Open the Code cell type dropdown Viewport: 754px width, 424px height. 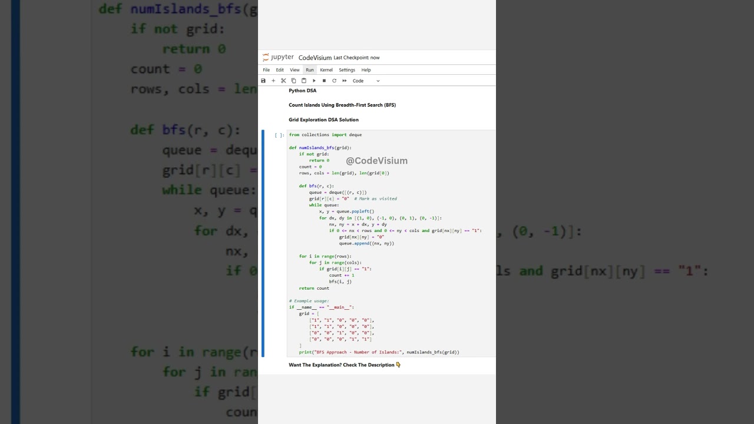(x=366, y=81)
